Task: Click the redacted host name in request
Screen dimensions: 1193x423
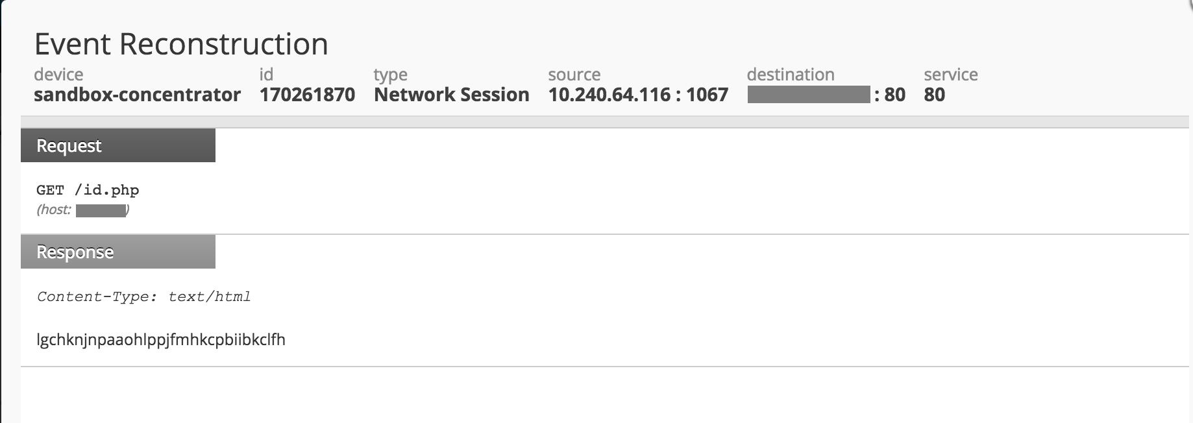Action: 101,210
